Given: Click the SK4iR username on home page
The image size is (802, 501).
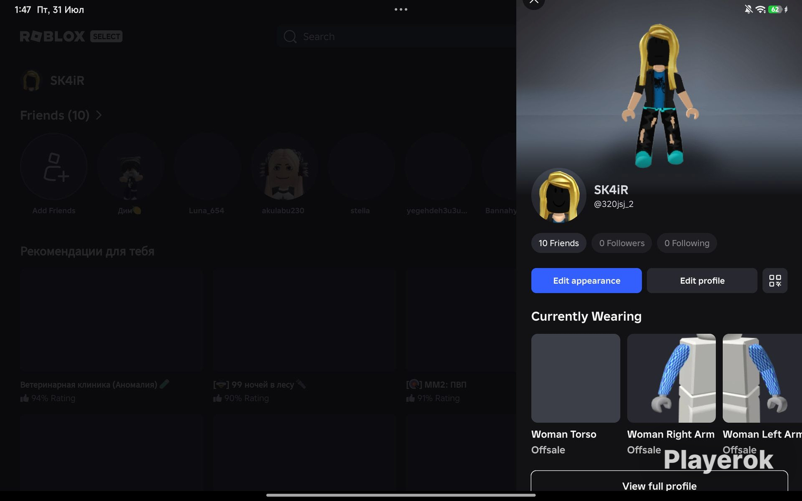Looking at the screenshot, I should 67,81.
